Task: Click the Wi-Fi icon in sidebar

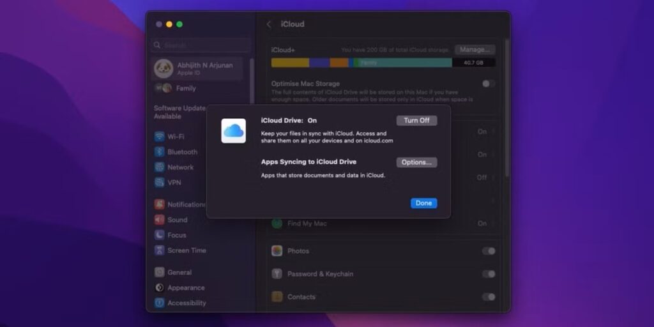Action: pyautogui.click(x=159, y=137)
